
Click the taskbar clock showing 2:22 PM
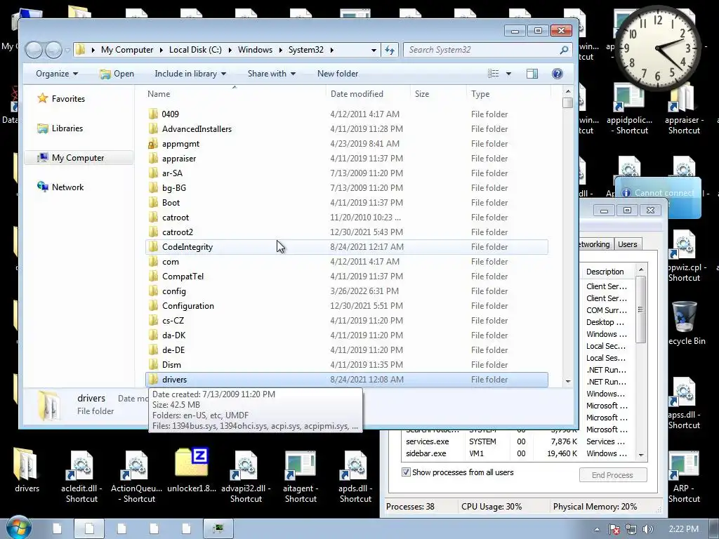coord(683,529)
